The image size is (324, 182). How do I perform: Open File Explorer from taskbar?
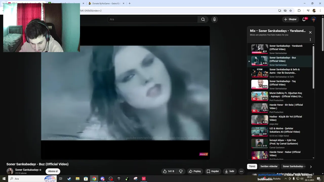(77, 179)
